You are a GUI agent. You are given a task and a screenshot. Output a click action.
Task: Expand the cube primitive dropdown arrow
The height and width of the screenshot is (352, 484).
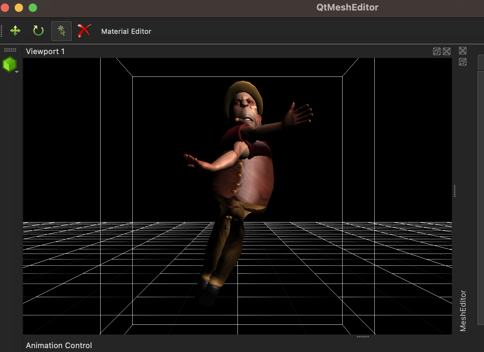(17, 72)
